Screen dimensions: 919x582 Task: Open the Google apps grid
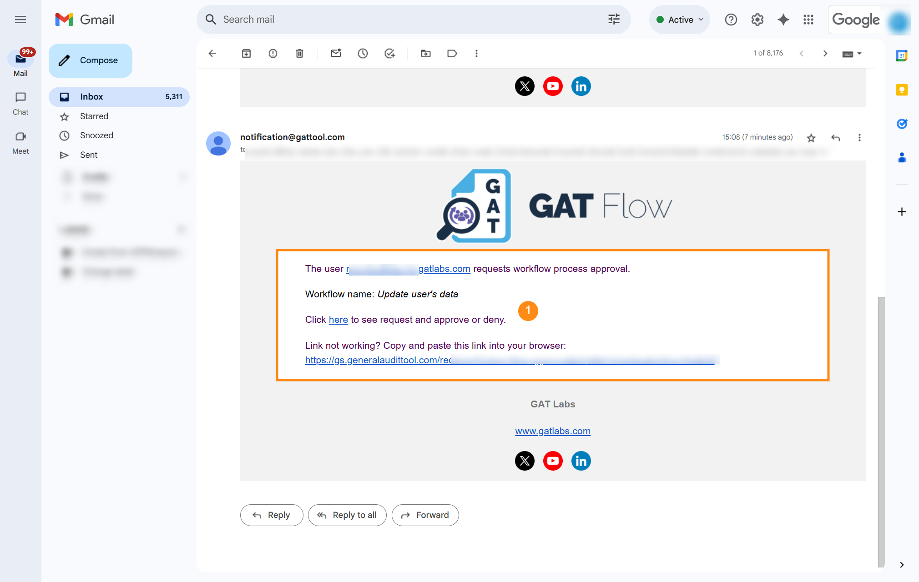pyautogui.click(x=808, y=20)
